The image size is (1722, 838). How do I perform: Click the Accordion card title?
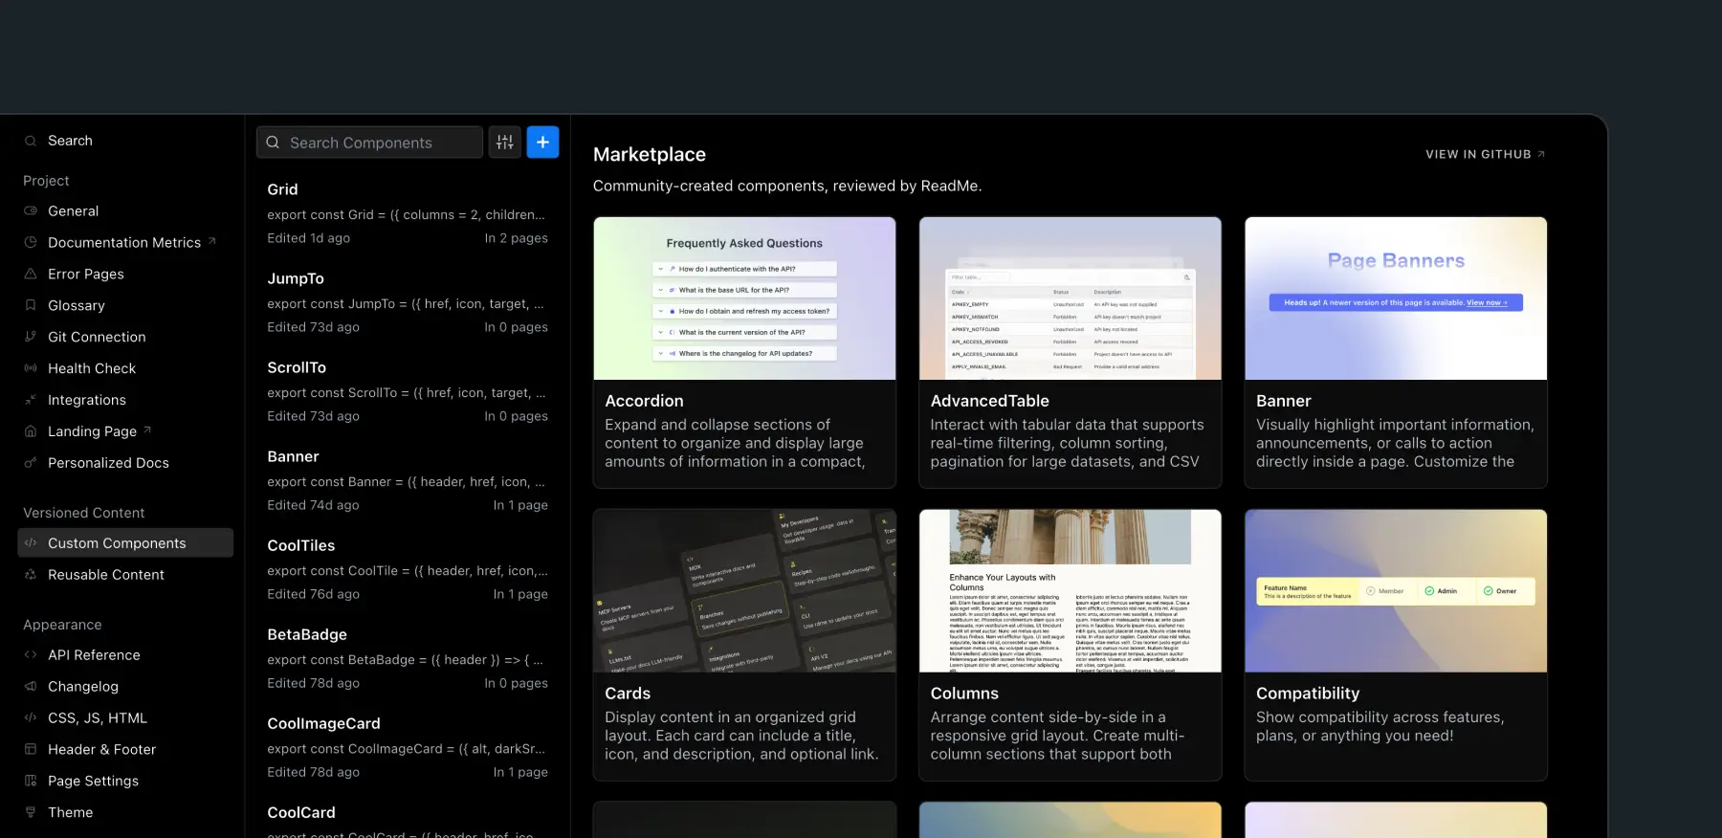644,401
